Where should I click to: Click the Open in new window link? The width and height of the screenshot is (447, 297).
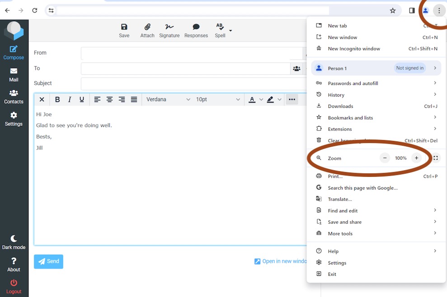(280, 261)
